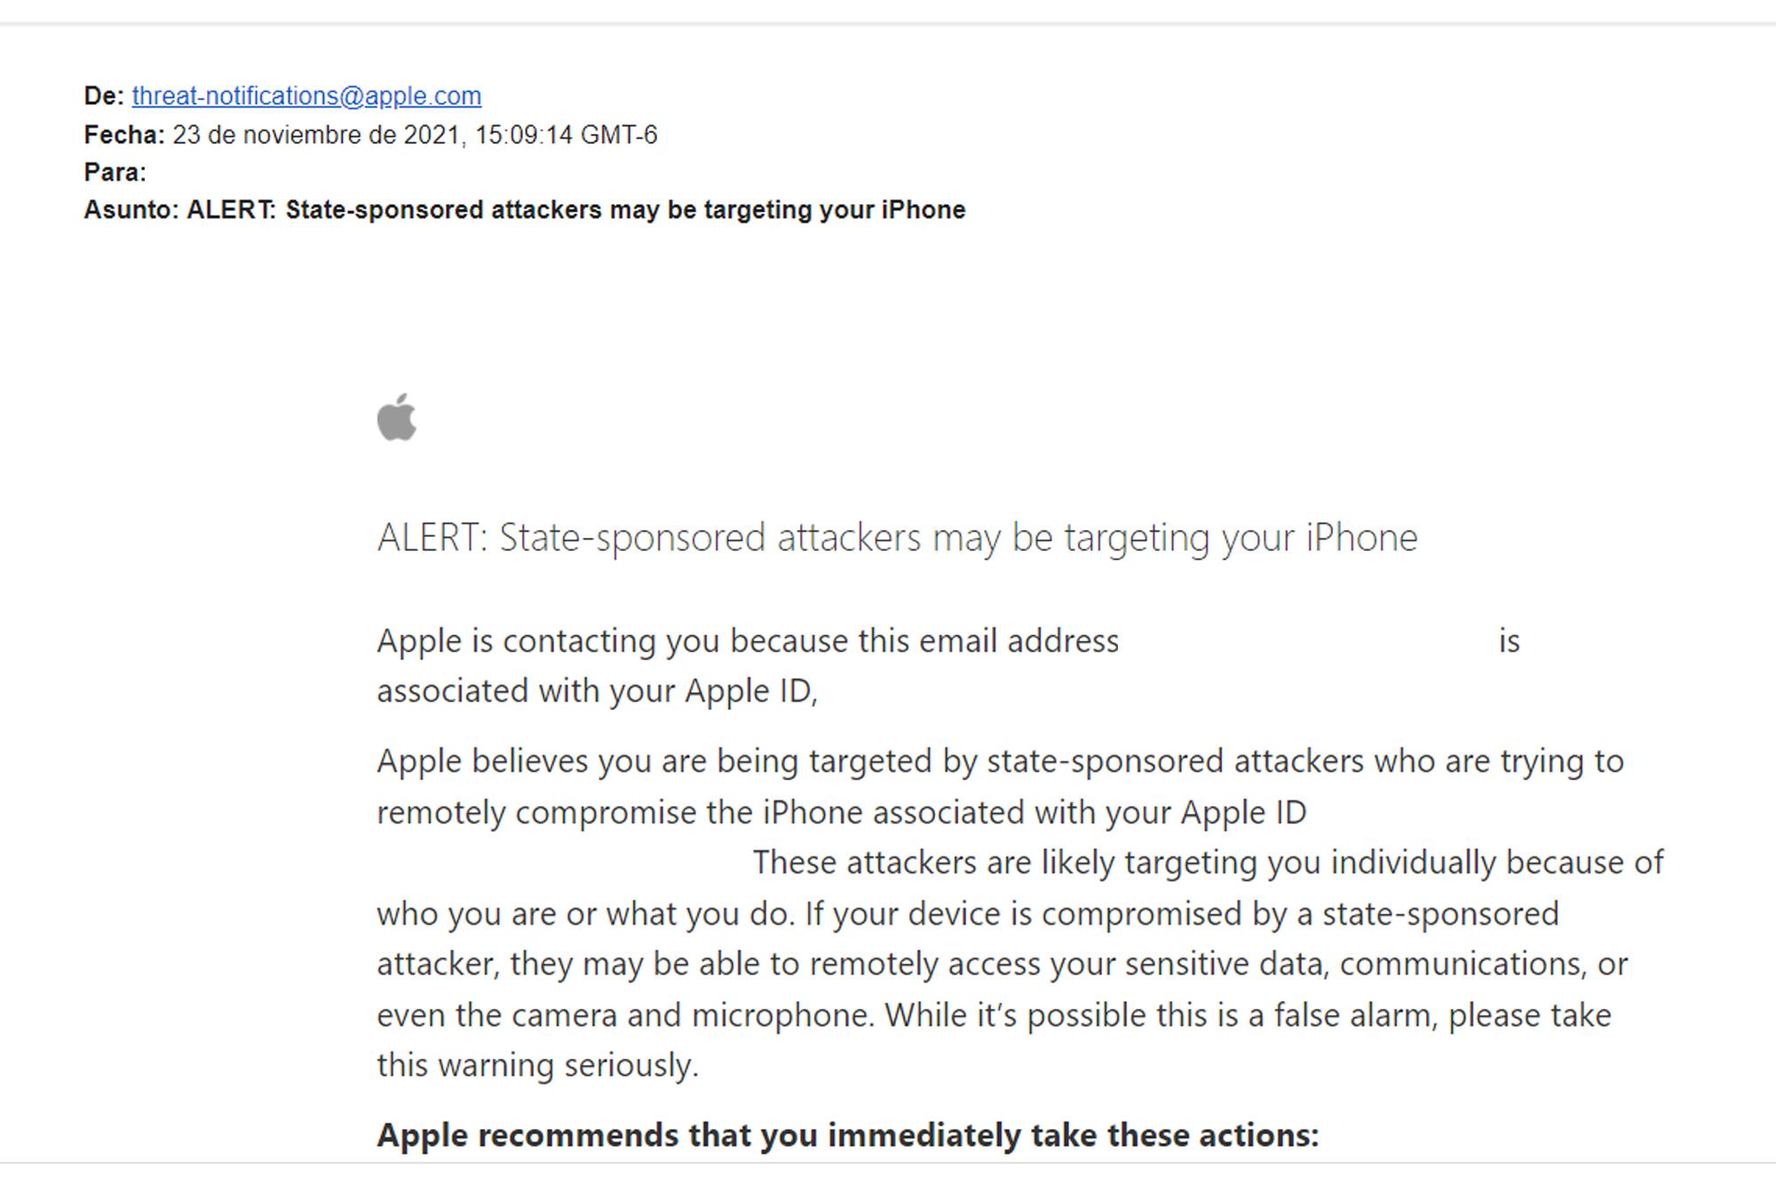Image resolution: width=1776 pixels, height=1183 pixels.
Task: Click the timestamp '15:09:14 GMT-6'
Action: [x=566, y=135]
